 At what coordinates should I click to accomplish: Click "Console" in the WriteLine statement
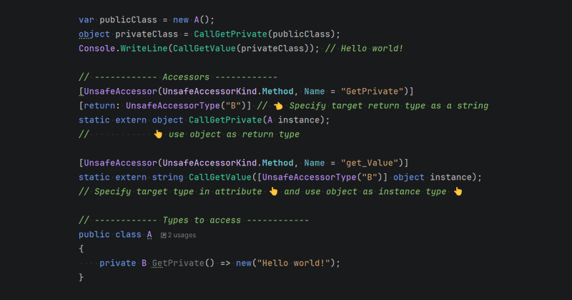point(97,48)
